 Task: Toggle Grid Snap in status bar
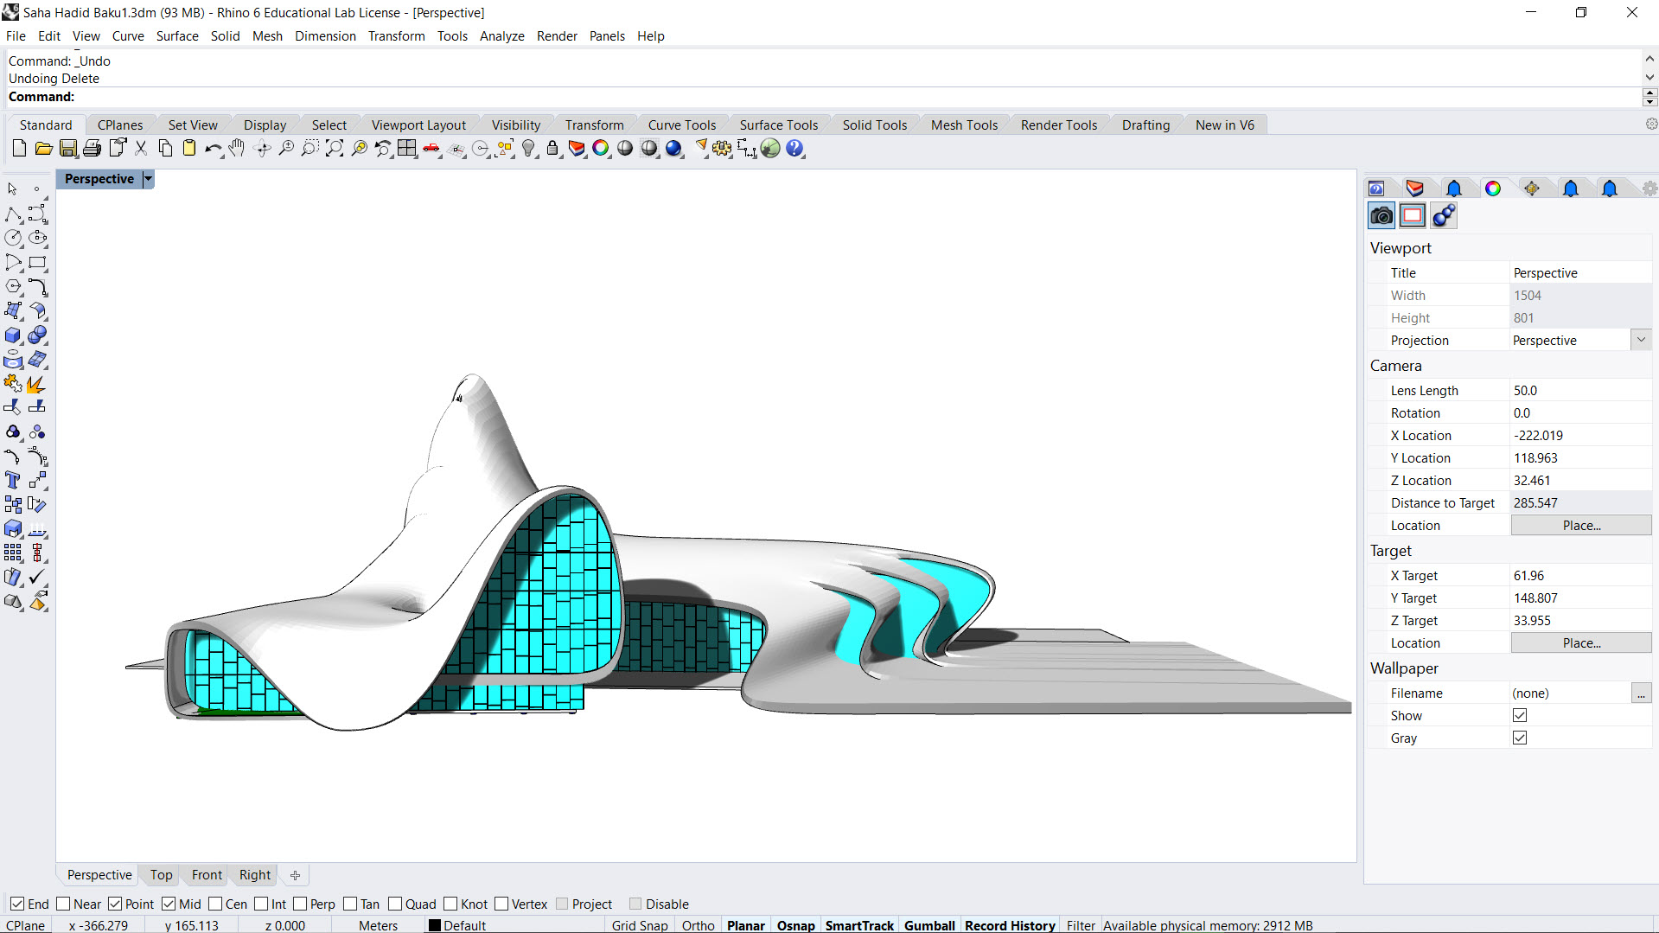[x=640, y=925]
